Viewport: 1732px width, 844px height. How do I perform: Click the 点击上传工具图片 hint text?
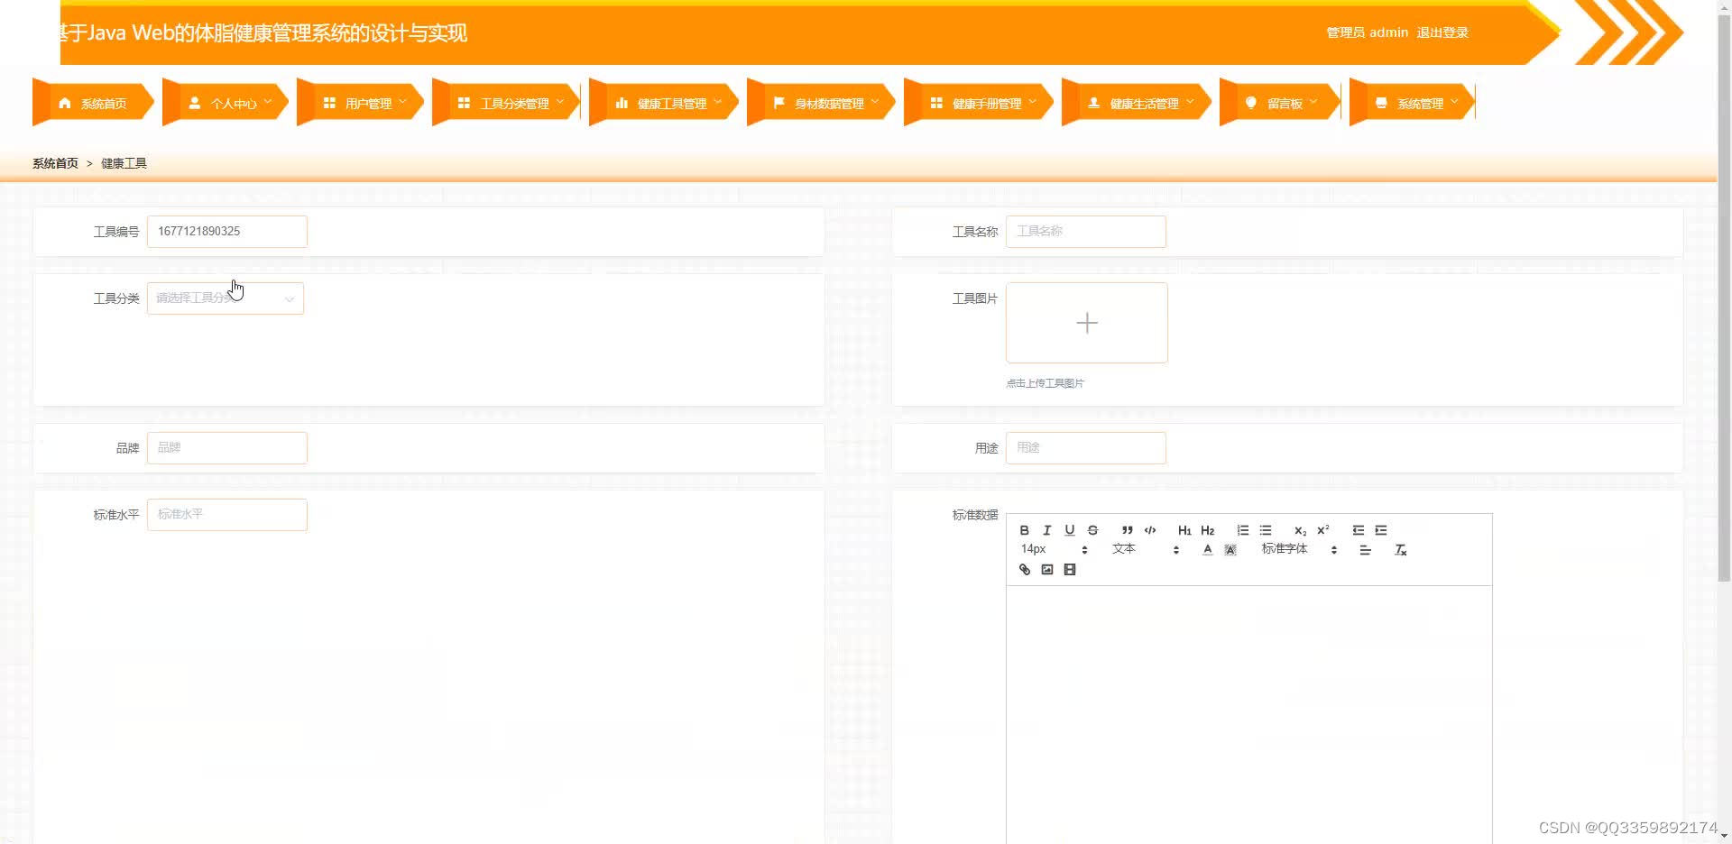(1045, 383)
